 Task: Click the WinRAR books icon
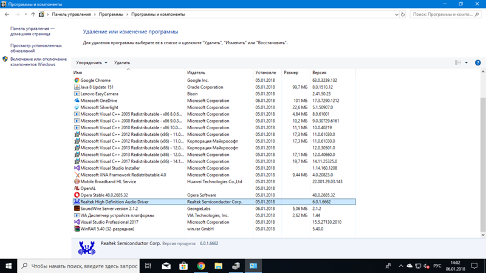[x=77, y=229]
